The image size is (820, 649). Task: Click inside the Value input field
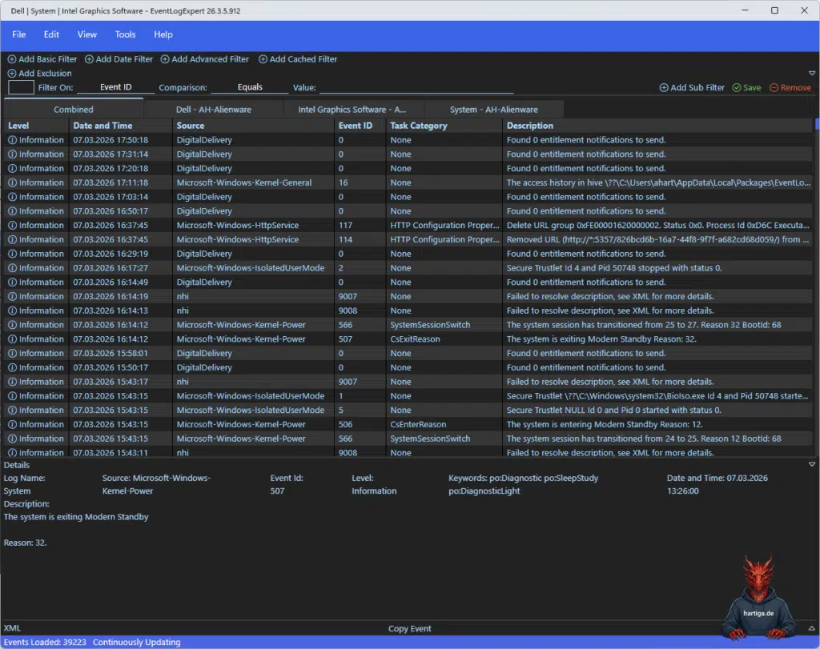[x=416, y=87]
